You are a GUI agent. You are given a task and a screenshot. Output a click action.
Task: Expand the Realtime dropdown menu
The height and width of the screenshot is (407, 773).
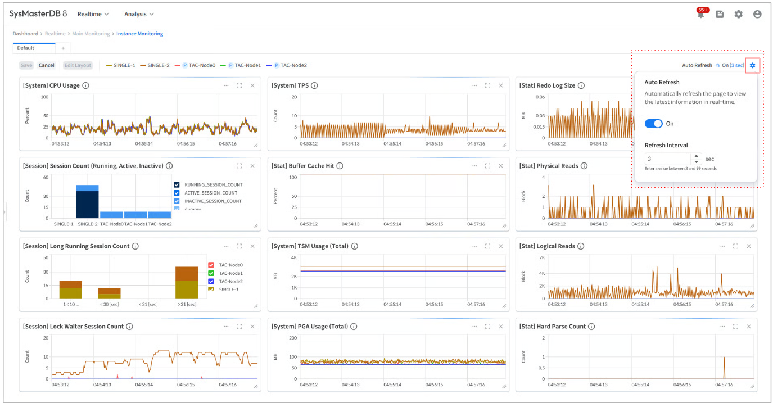point(93,14)
